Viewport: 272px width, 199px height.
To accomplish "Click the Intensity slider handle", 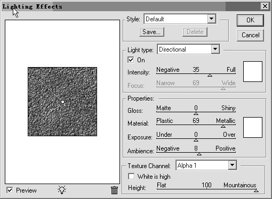I will 210,76.
